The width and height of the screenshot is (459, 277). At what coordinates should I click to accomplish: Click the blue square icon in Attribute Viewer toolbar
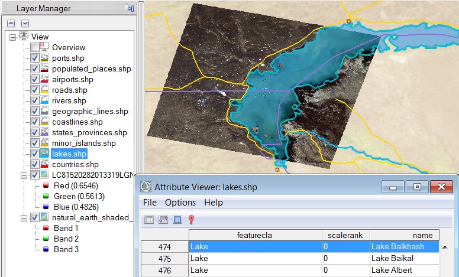pos(177,220)
